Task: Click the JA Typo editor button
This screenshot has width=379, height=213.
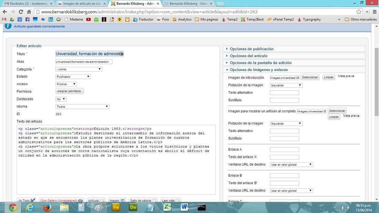Action: [27, 201]
